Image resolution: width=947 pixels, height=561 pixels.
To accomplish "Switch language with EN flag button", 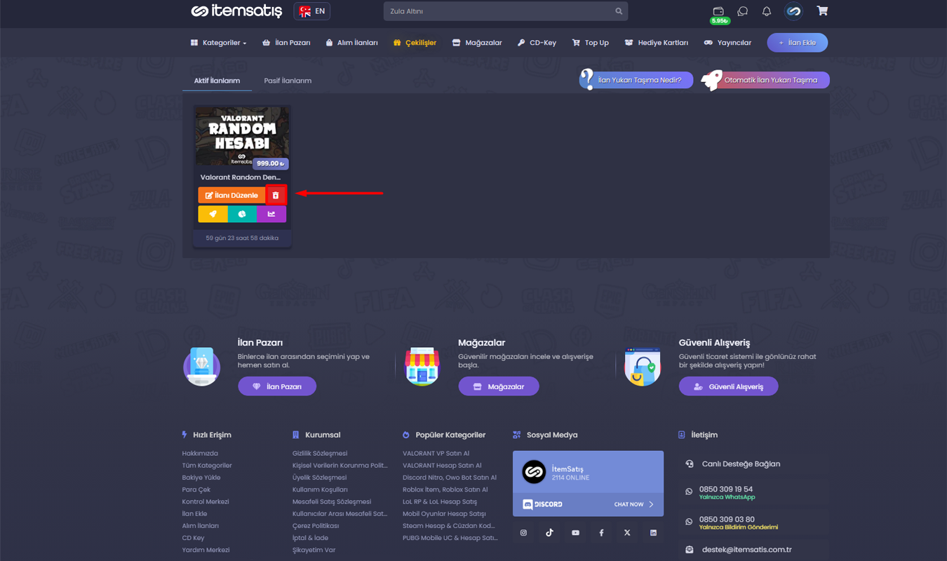I will coord(312,11).
